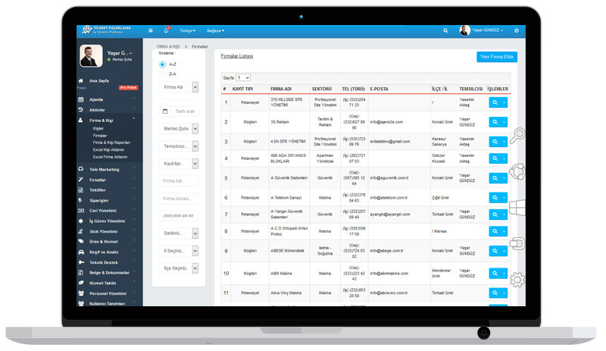The height and width of the screenshot is (351, 606).
Task: Click the sidebar profile photo of Yaşar G.
Action: pos(91,56)
